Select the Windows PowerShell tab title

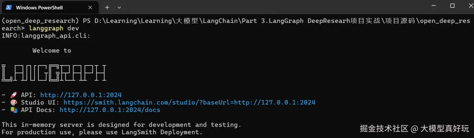click(39, 7)
